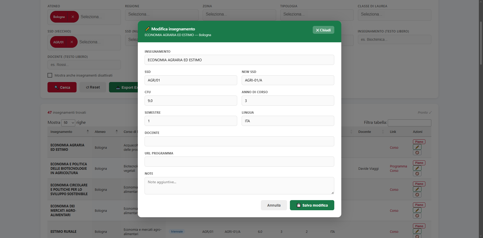
Task: Deactivate the Economia Circolare row
Action: click(x=417, y=195)
